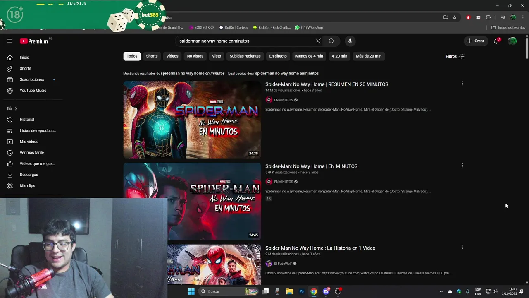The height and width of the screenshot is (298, 529).
Task: Click title 'Spider-Man: No Way Home | RESUMEN EN 20 MINUTOS'
Action: point(326,84)
